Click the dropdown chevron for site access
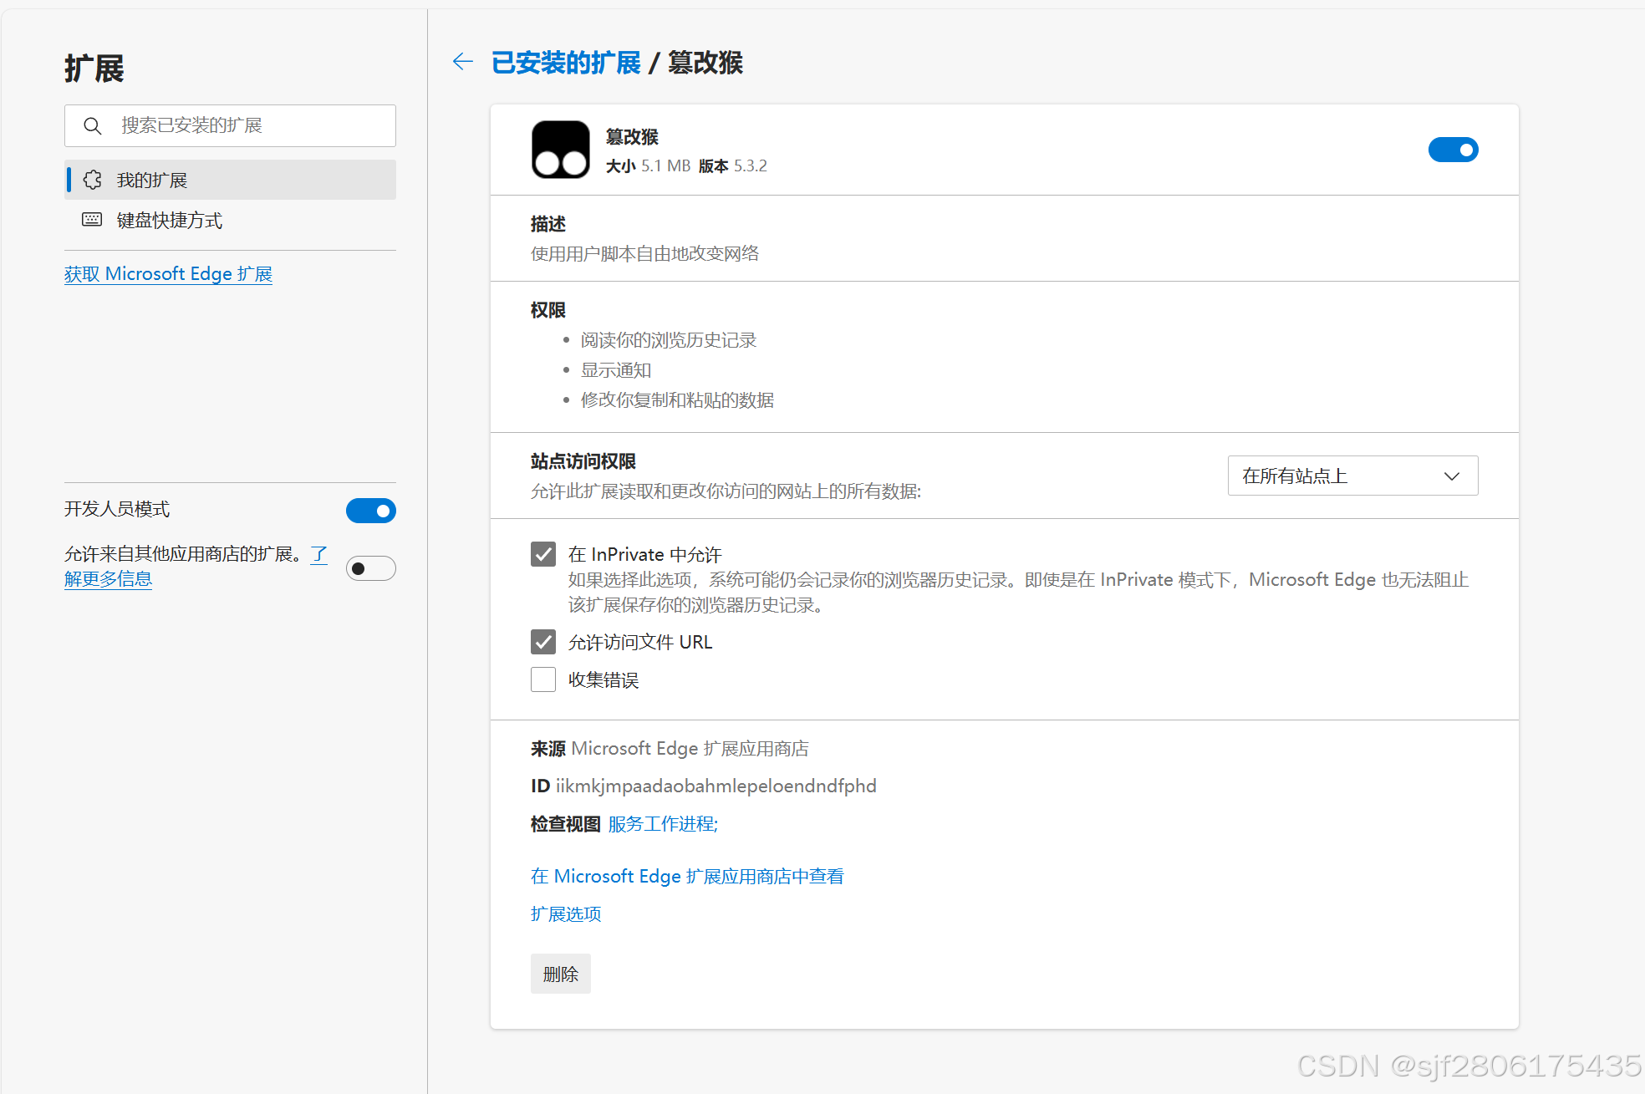1645x1094 pixels. click(x=1451, y=476)
